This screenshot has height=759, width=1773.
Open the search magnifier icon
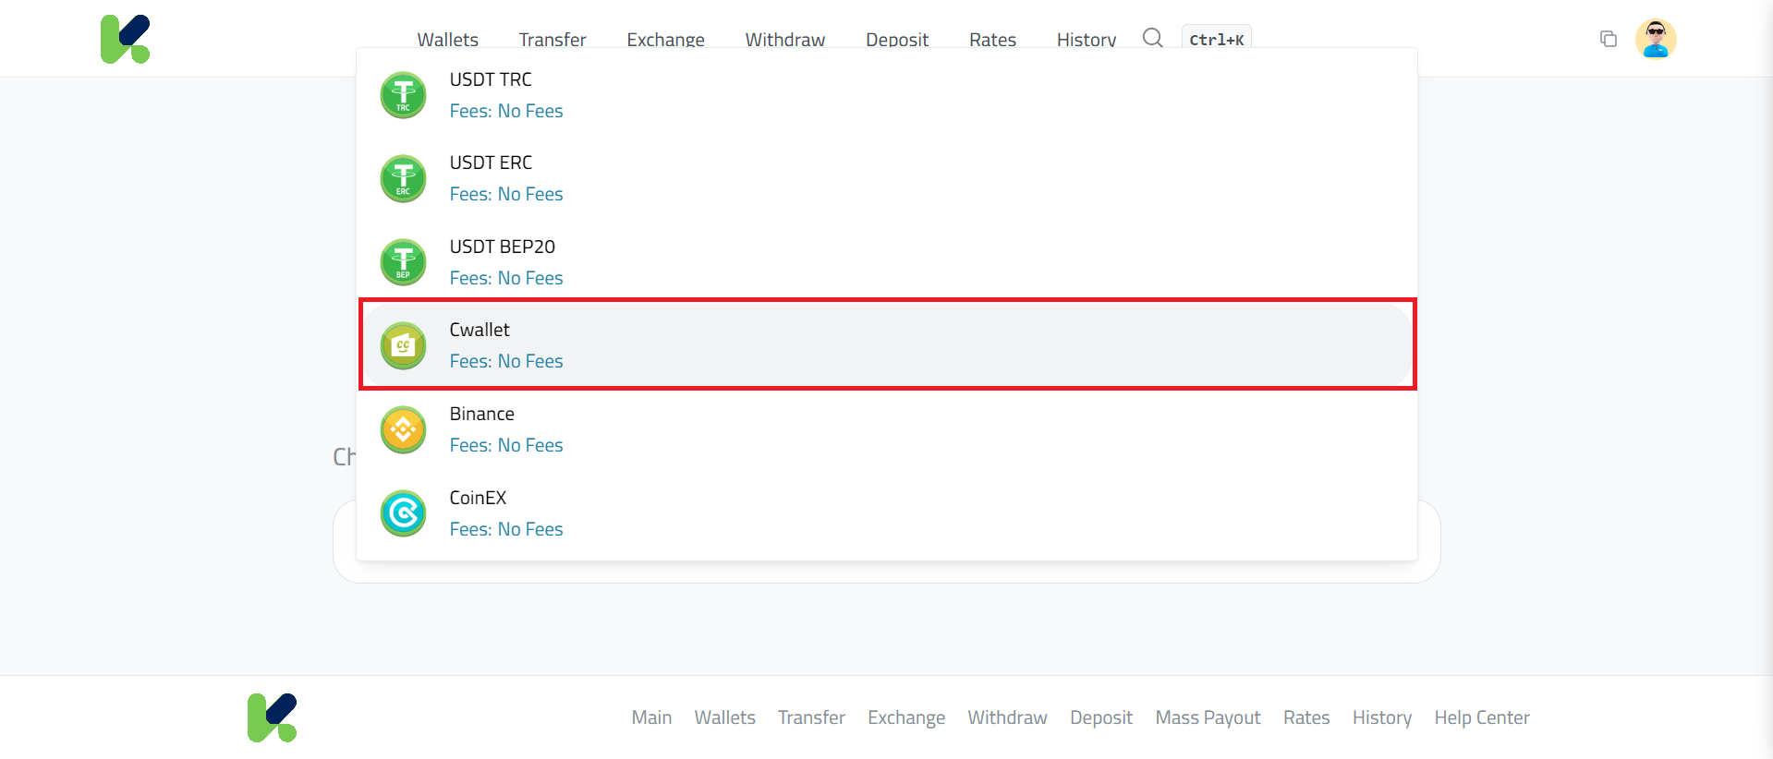[1152, 38]
